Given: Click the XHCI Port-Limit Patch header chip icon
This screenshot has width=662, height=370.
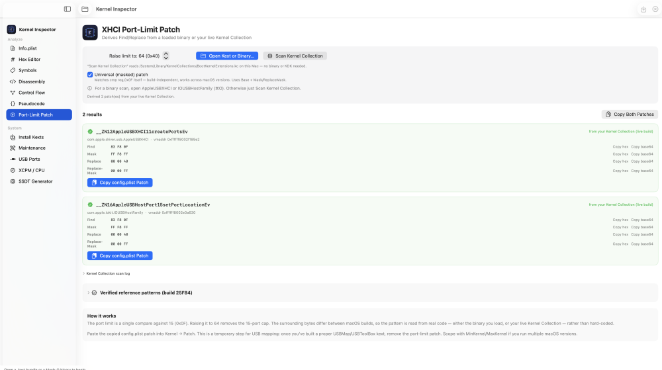Looking at the screenshot, I should pos(90,32).
